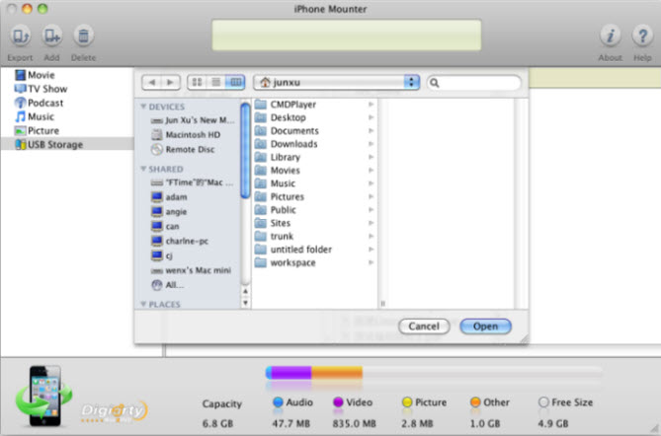Select wenx's Mac mini
Image resolution: width=661 pixels, height=436 pixels.
pyautogui.click(x=191, y=270)
